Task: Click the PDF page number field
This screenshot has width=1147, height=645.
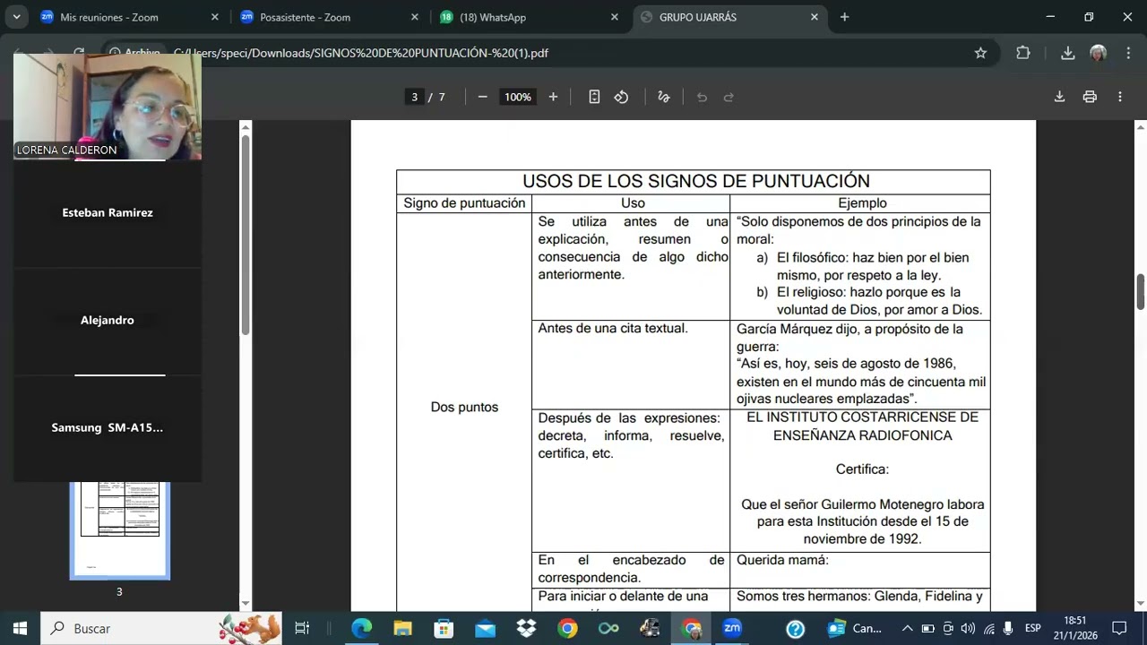Action: point(414,97)
